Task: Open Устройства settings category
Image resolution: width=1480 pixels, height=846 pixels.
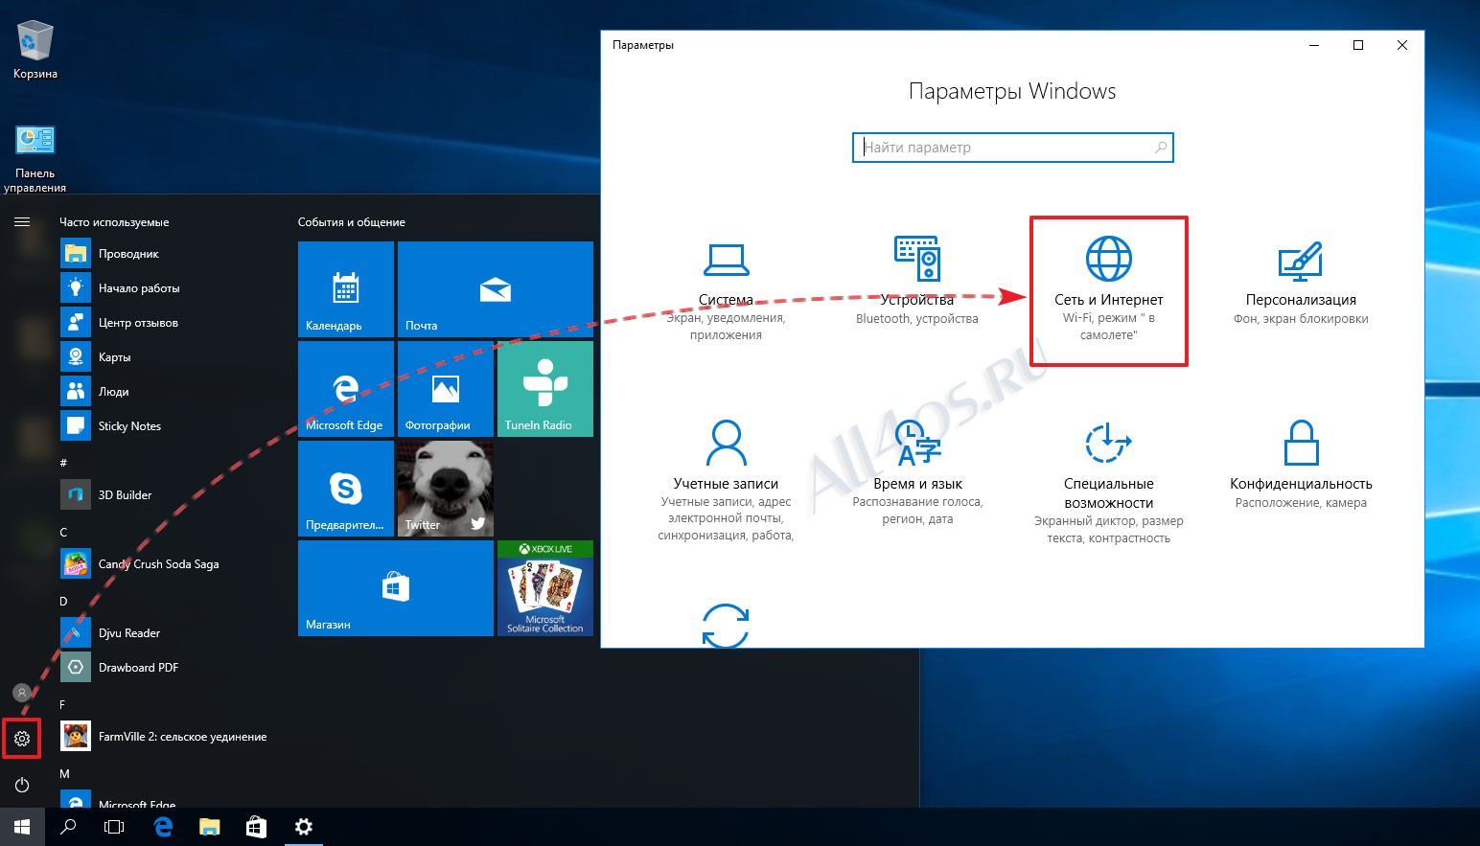Action: pos(917,282)
